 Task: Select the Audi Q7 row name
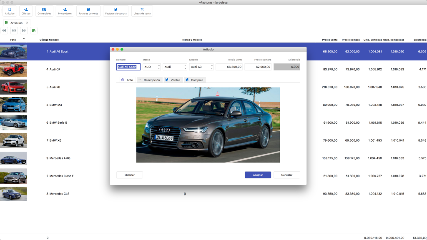coord(55,70)
